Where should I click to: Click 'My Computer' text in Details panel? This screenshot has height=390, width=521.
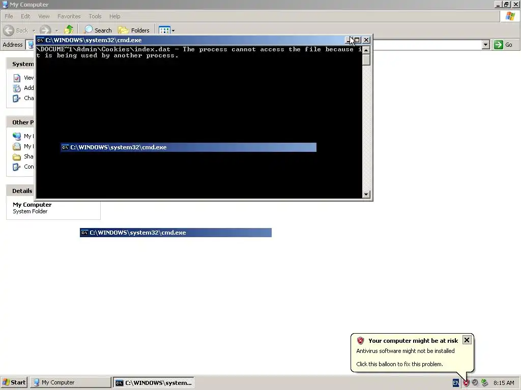pos(32,205)
